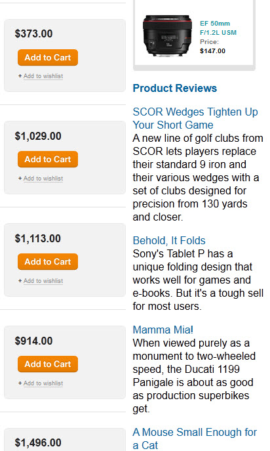Add the $1,113.00 item to cart
270x451 pixels.
pos(48,262)
